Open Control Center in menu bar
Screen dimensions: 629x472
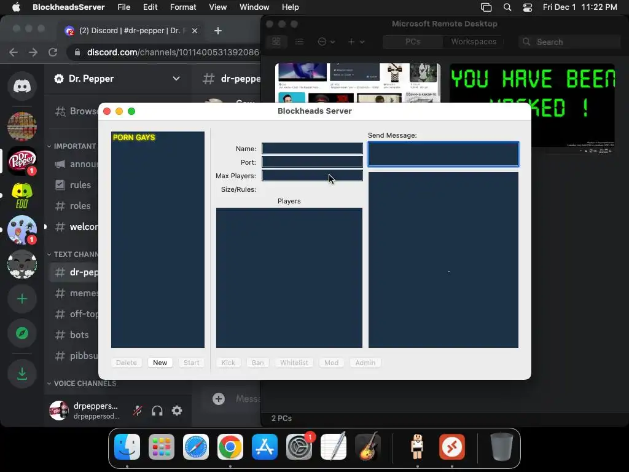528,7
